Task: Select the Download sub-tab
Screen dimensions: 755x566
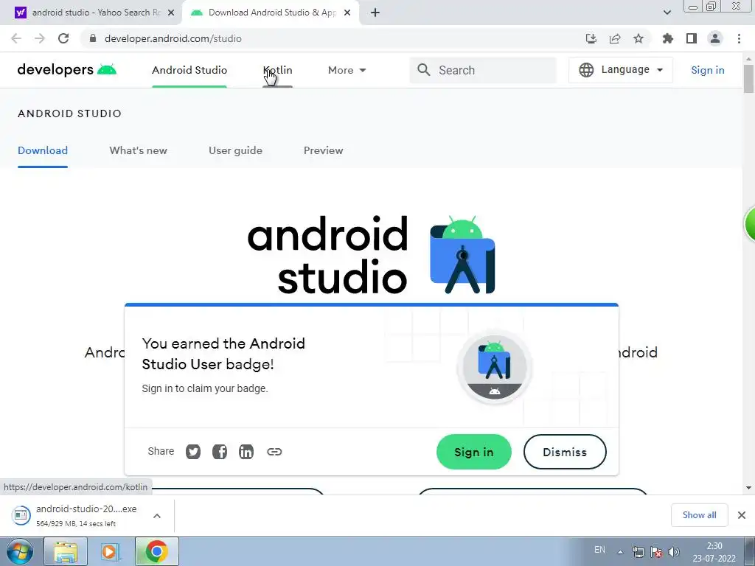Action: 42,150
